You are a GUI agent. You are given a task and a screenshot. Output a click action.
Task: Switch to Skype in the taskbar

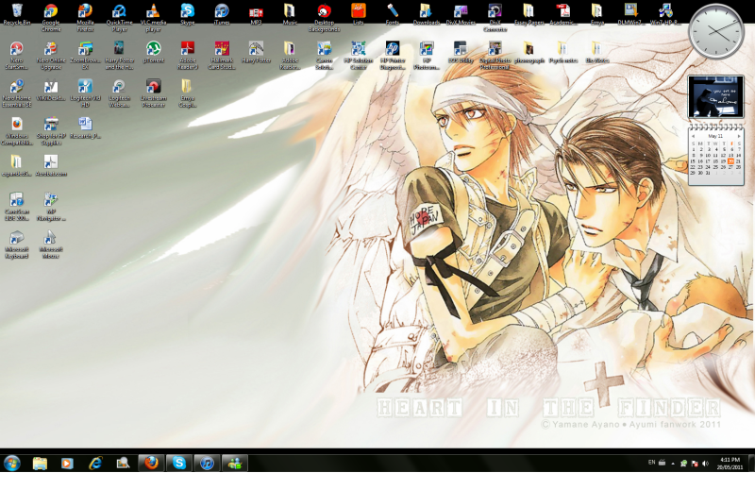(179, 463)
